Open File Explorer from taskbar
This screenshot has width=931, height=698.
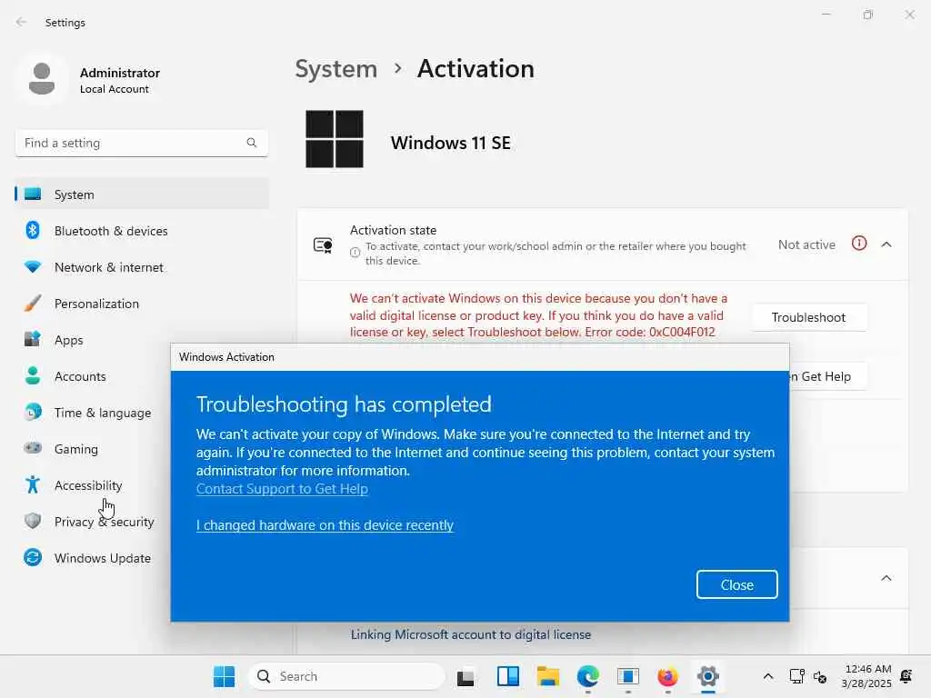tap(548, 676)
